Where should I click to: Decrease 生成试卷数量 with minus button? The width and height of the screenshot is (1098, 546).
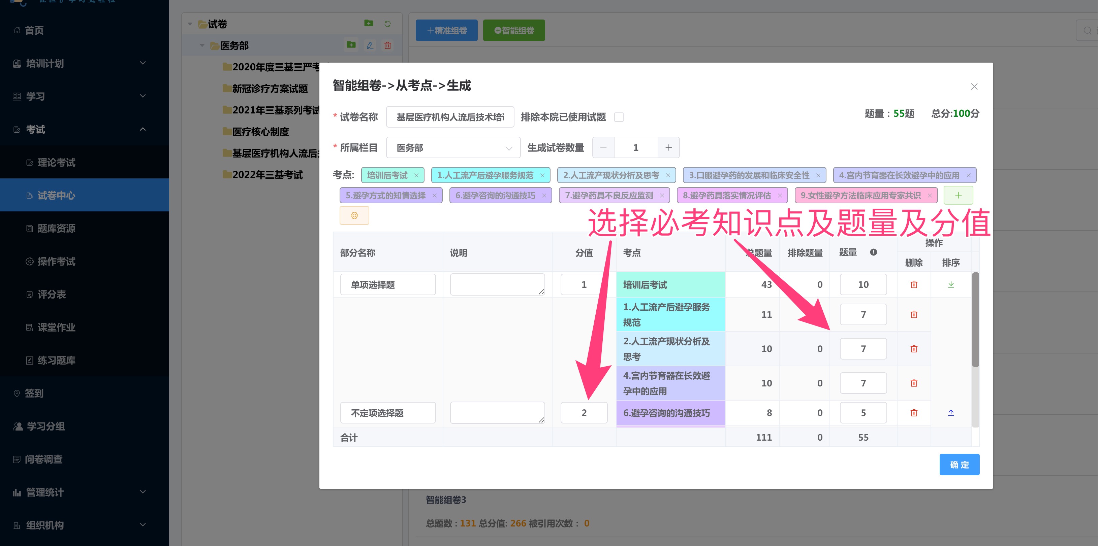pos(603,148)
